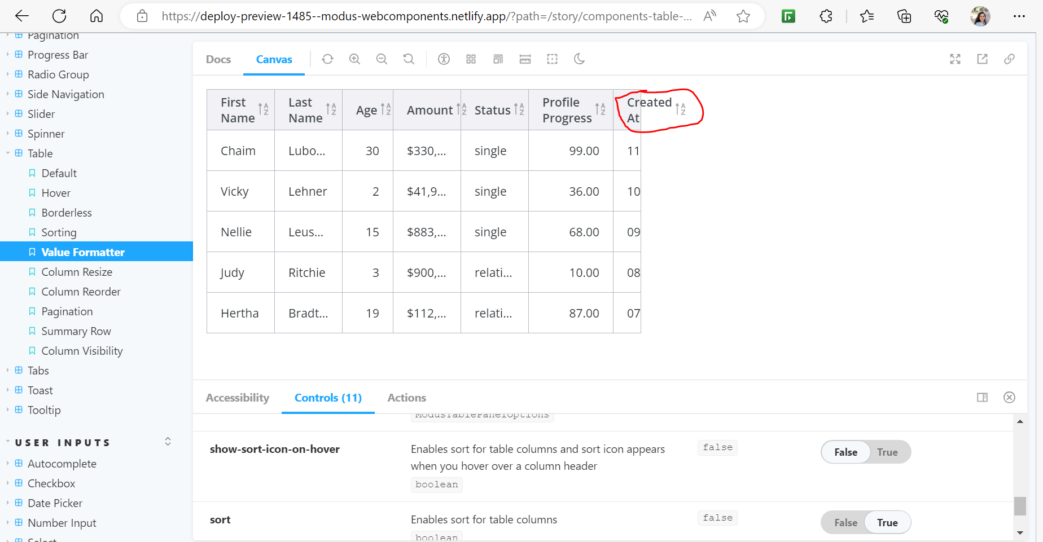Open the Summary Row story
Image resolution: width=1043 pixels, height=542 pixels.
(76, 331)
